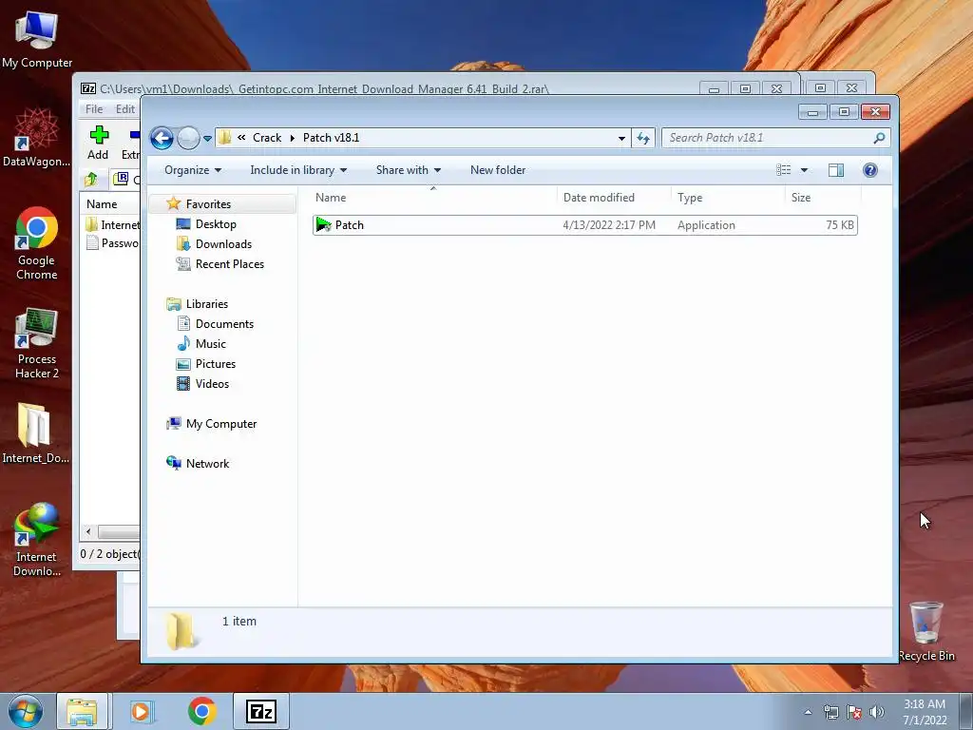The image size is (973, 730).
Task: Open My Computer desktop icon
Action: [37, 39]
